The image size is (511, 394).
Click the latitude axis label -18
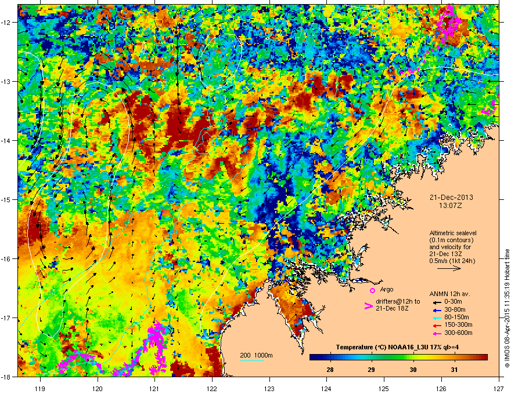click(x=6, y=377)
